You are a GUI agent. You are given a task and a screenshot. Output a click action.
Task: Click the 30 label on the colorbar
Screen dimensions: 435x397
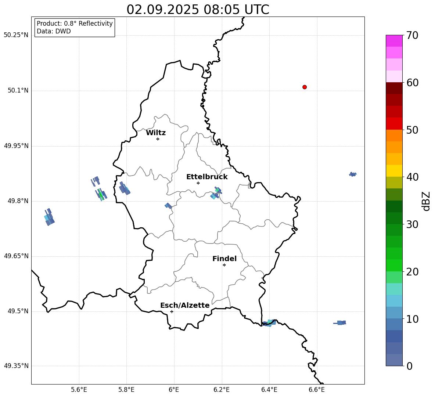tap(412, 224)
